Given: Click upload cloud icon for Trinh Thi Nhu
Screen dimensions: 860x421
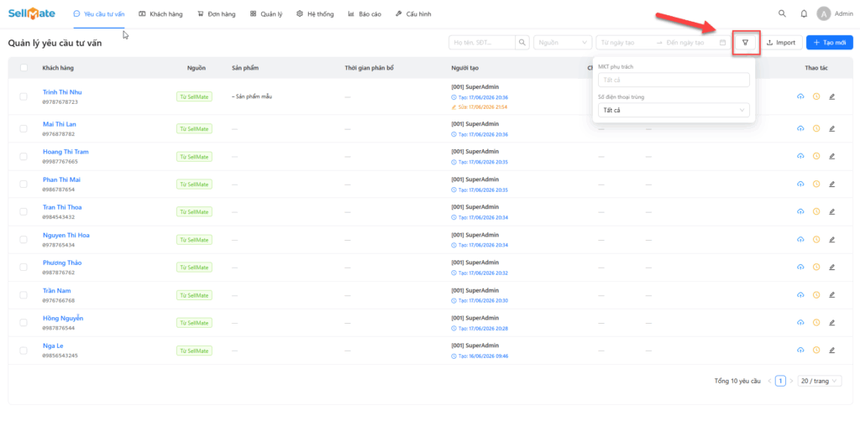Looking at the screenshot, I should [800, 96].
